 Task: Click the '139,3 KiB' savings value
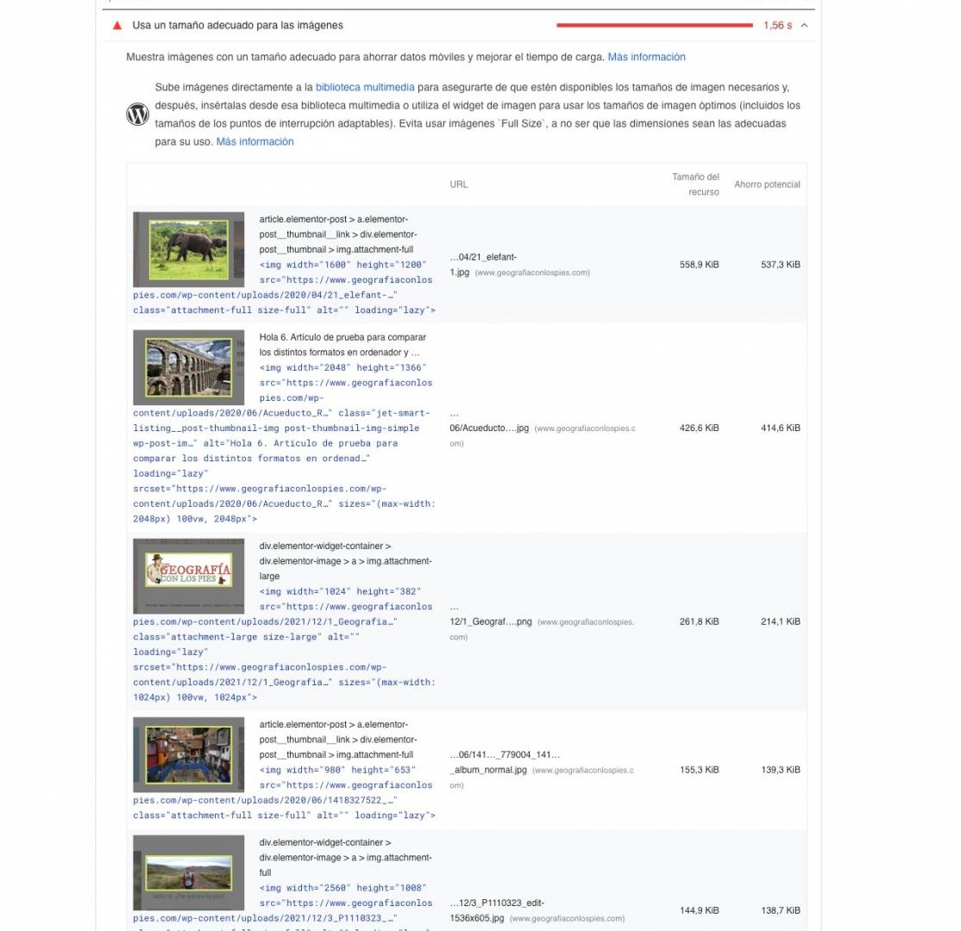click(781, 770)
